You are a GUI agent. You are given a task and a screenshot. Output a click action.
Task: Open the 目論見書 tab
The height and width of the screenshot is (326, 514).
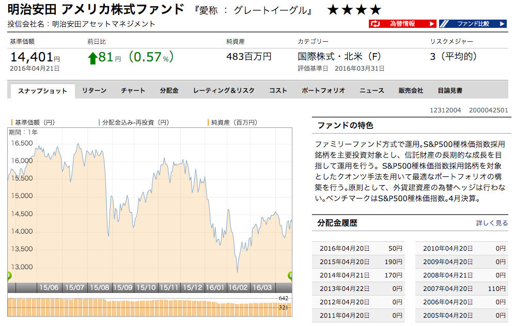(450, 91)
